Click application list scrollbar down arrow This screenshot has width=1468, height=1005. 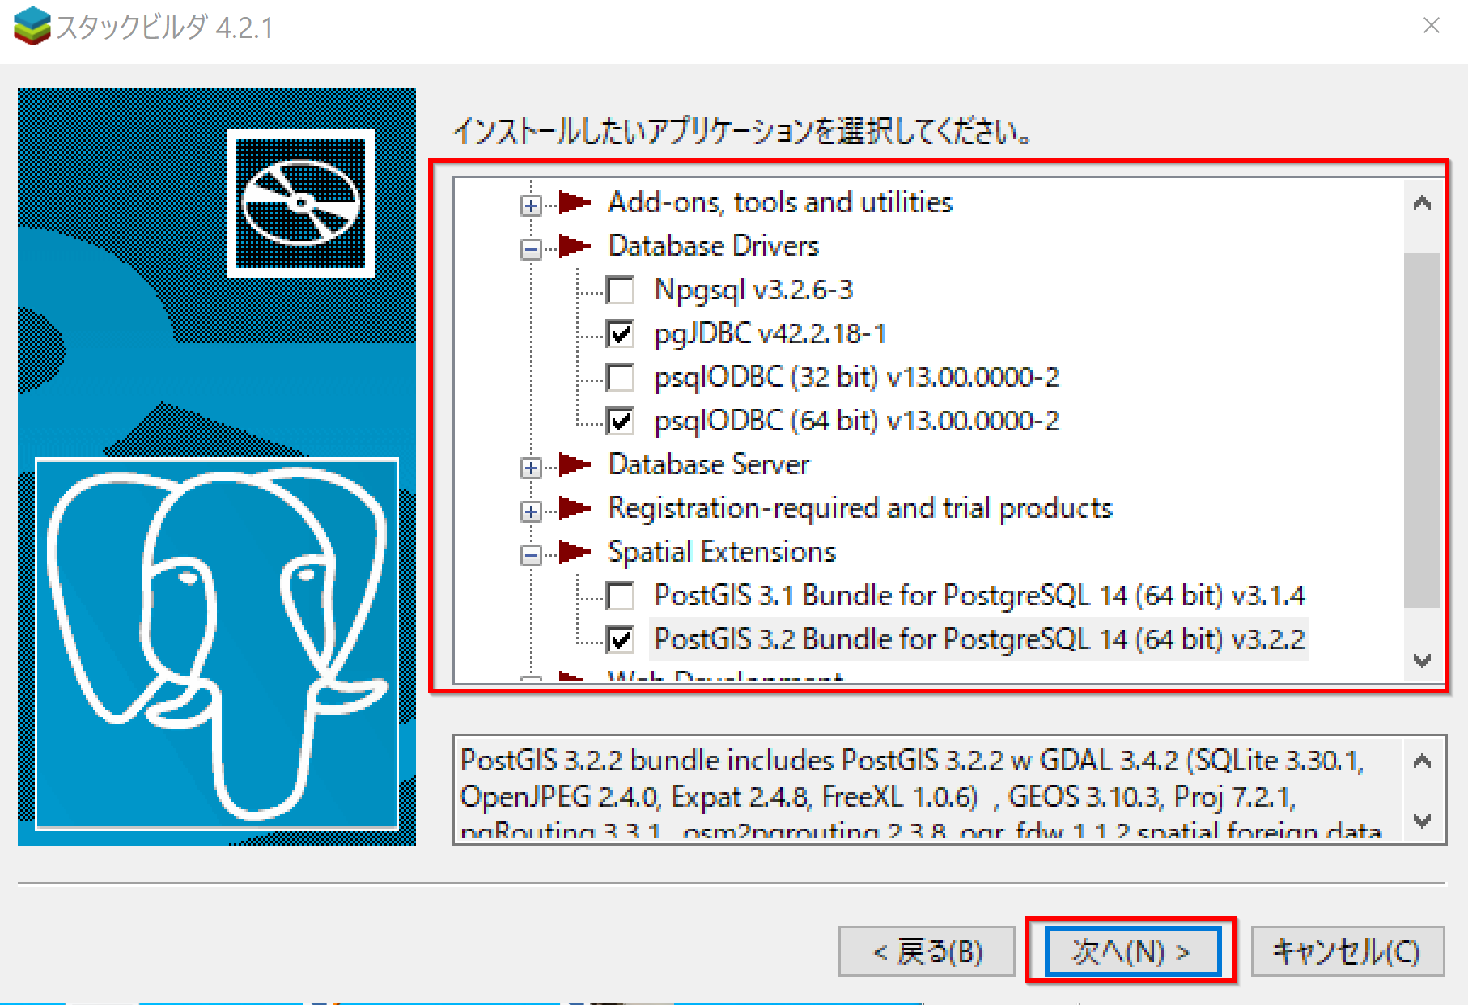pyautogui.click(x=1422, y=660)
